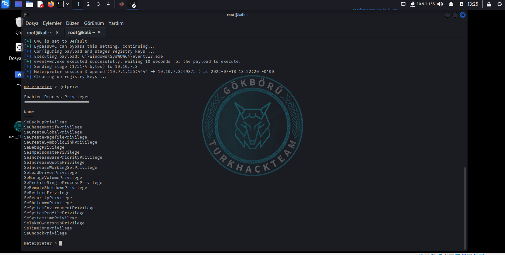505x255 pixels.
Task: Click the terminal's vertical scrollbar
Action: [x=465, y=208]
